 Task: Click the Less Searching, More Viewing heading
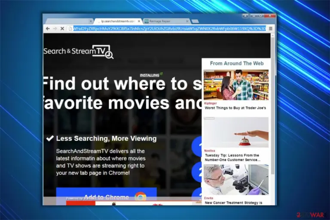[106, 138]
